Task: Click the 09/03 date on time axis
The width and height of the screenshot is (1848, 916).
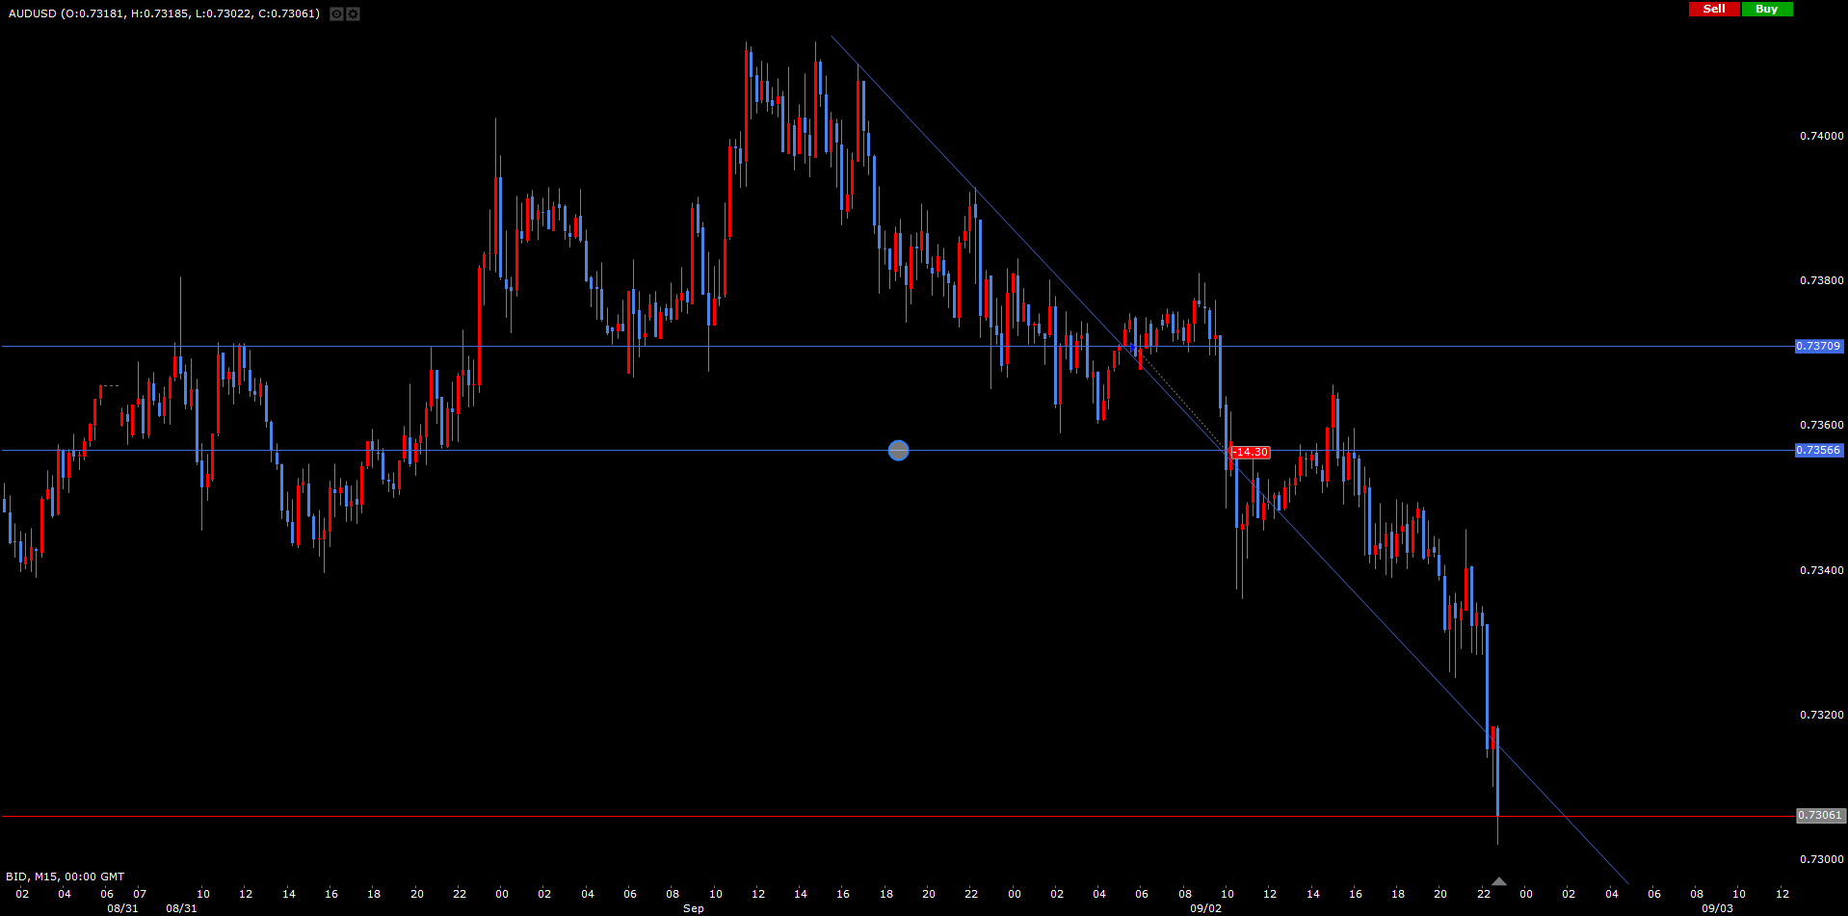Action: coord(1717,908)
